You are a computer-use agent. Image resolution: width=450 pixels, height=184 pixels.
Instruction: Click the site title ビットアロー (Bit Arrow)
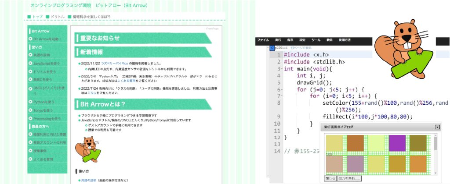122,5
